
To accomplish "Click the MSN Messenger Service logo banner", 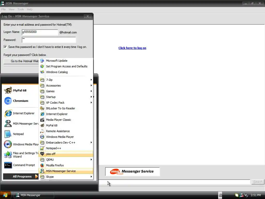I will pos(132,172).
